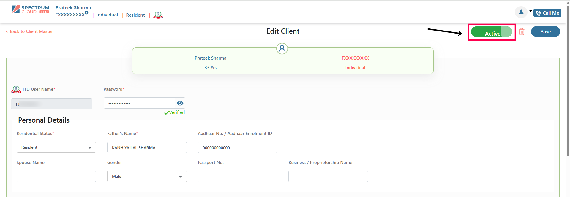Click the phone icon in Call Me
This screenshot has width=570, height=197.
pyautogui.click(x=538, y=13)
